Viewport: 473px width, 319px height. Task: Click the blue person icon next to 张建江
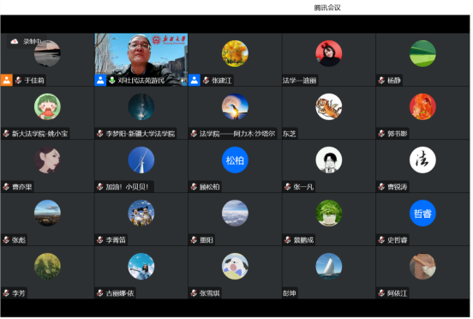195,81
